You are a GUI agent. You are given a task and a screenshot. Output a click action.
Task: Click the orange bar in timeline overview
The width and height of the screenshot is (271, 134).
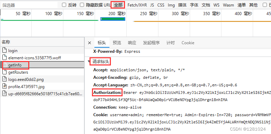click(202, 21)
